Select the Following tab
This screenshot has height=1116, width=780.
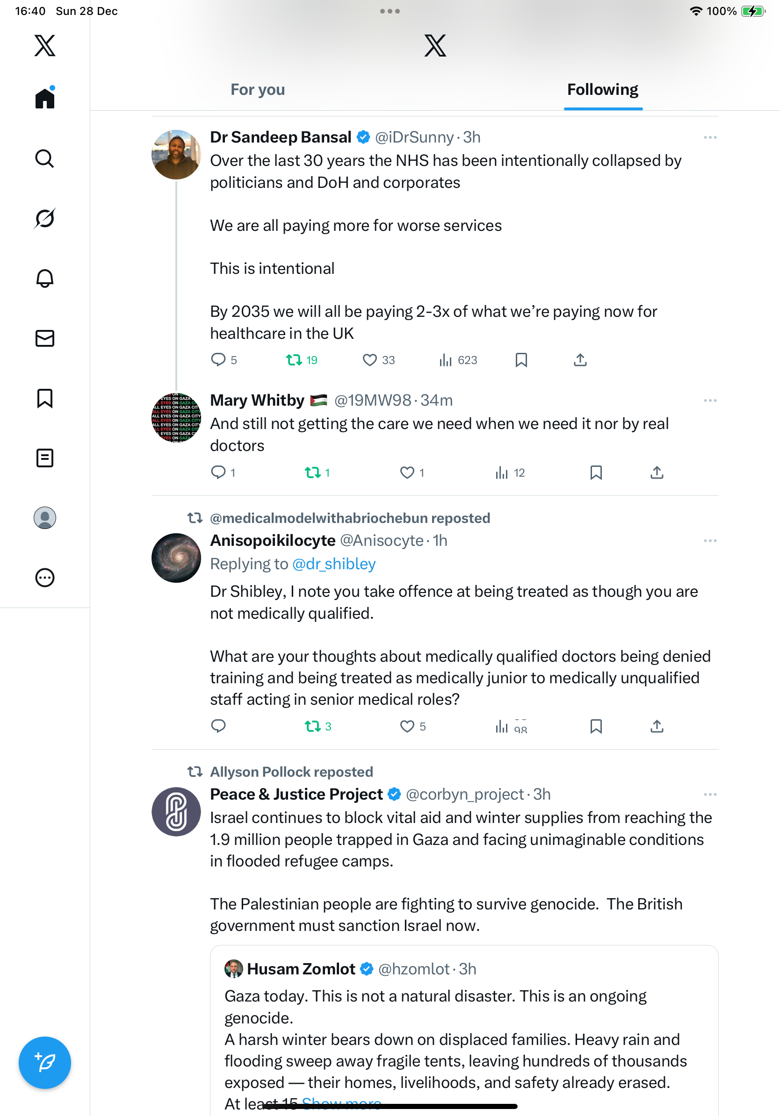click(602, 89)
